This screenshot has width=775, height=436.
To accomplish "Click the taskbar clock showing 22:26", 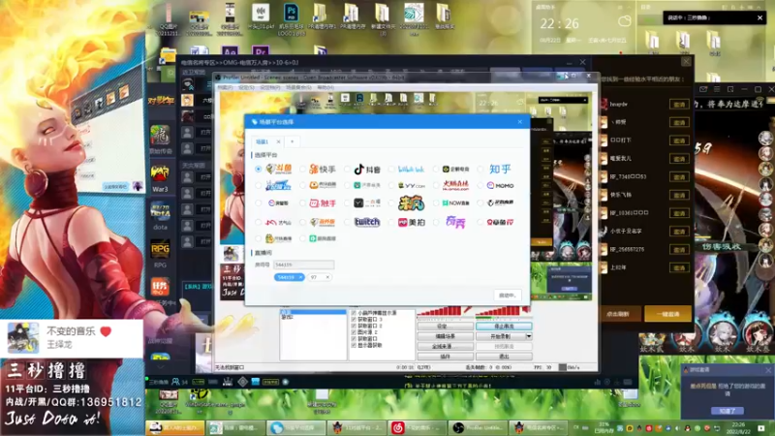I will [x=738, y=427].
